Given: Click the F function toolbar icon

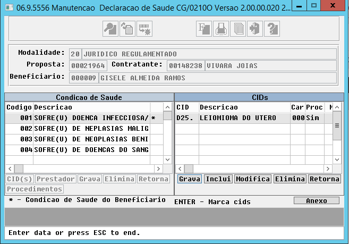Looking at the screenshot, I should pyautogui.click(x=204, y=29).
